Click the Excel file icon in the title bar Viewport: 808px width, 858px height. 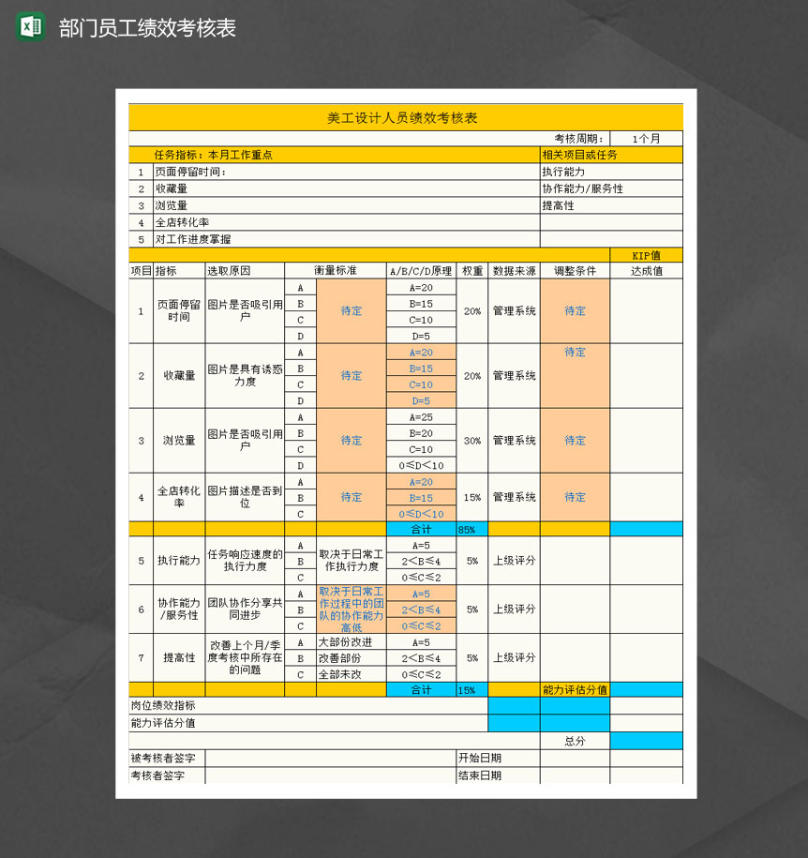tap(27, 27)
